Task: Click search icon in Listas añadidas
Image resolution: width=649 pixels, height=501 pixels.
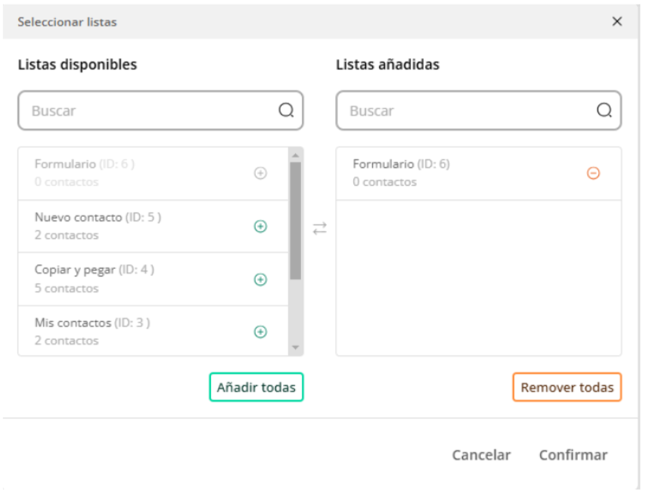Action: (604, 110)
